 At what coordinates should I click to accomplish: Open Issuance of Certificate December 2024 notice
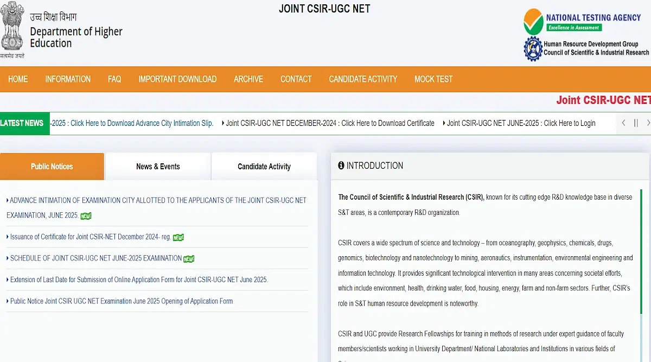pyautogui.click(x=90, y=237)
